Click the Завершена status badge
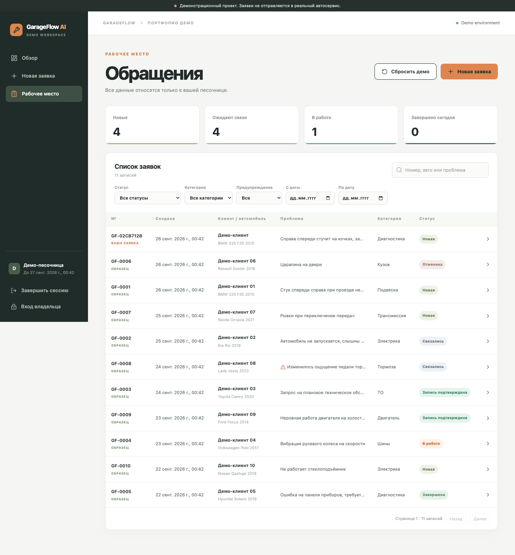The image size is (515, 555). [x=433, y=495]
